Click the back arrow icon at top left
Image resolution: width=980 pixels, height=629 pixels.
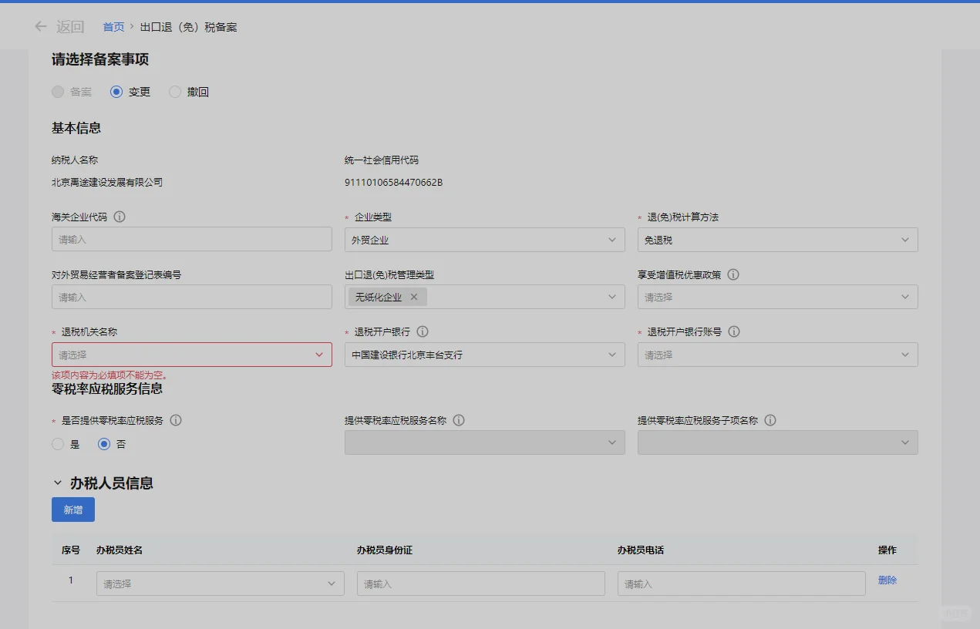point(40,26)
